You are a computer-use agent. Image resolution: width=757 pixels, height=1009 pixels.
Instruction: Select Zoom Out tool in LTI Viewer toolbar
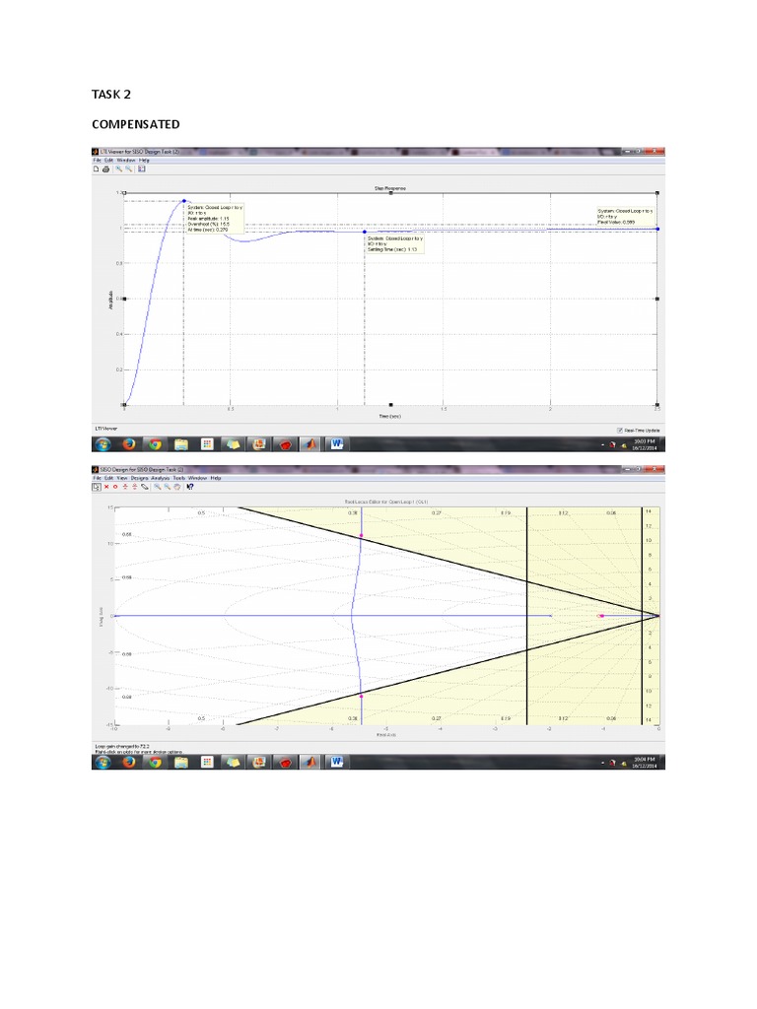point(129,168)
